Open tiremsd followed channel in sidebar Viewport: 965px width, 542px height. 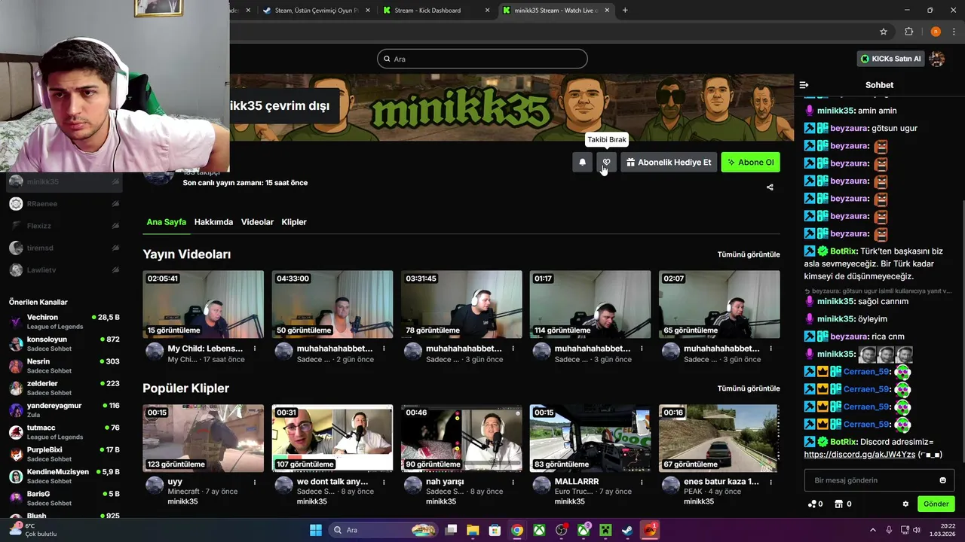[x=64, y=248]
